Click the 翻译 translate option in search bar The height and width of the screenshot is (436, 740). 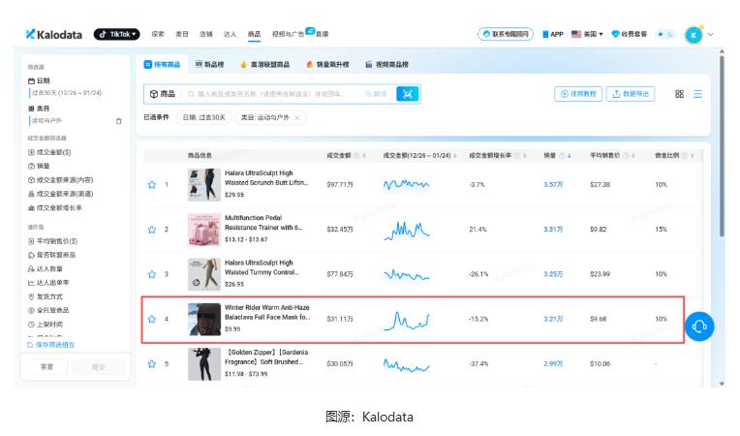point(376,94)
